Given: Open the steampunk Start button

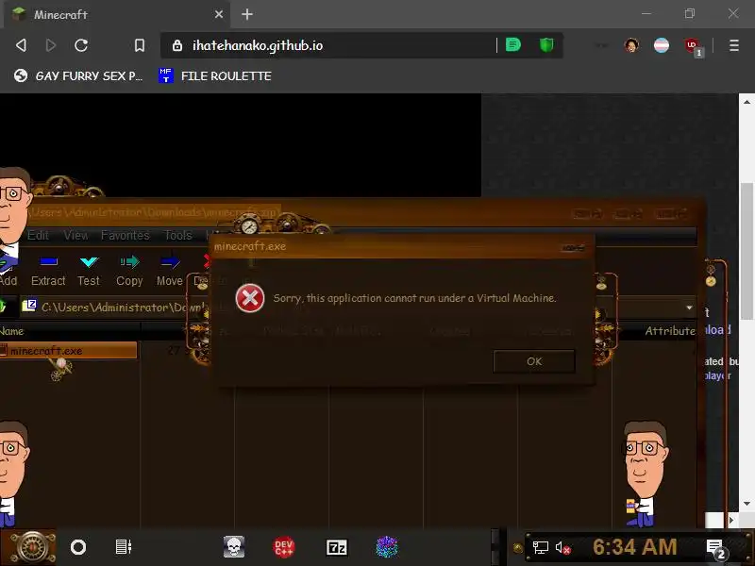Looking at the screenshot, I should tap(32, 547).
